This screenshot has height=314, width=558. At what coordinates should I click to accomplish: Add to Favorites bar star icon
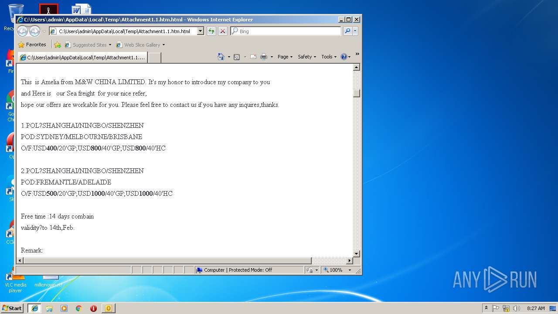(58, 44)
